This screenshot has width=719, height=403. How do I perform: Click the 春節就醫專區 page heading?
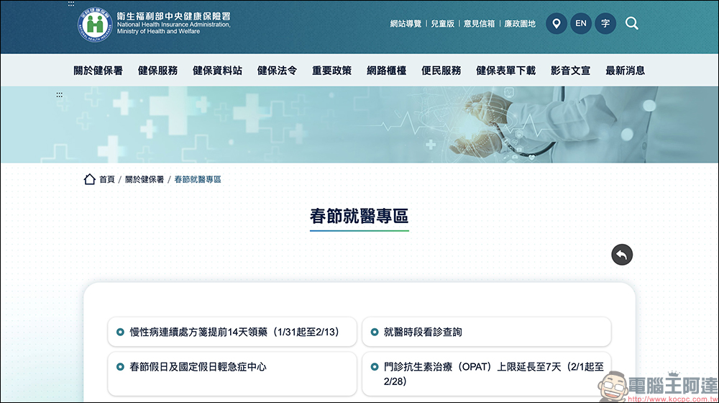[x=359, y=216]
